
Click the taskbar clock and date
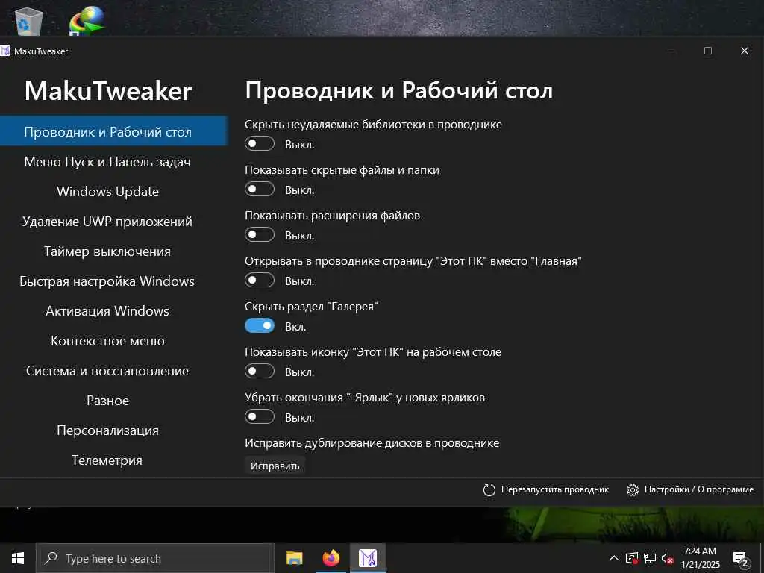click(x=700, y=558)
